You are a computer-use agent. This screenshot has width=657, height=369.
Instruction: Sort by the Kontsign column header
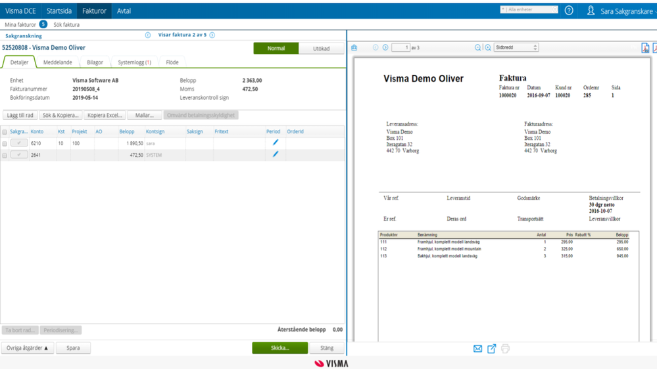tap(155, 131)
